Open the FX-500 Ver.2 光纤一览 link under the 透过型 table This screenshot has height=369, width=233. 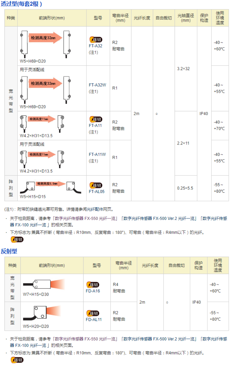[x=159, y=218]
